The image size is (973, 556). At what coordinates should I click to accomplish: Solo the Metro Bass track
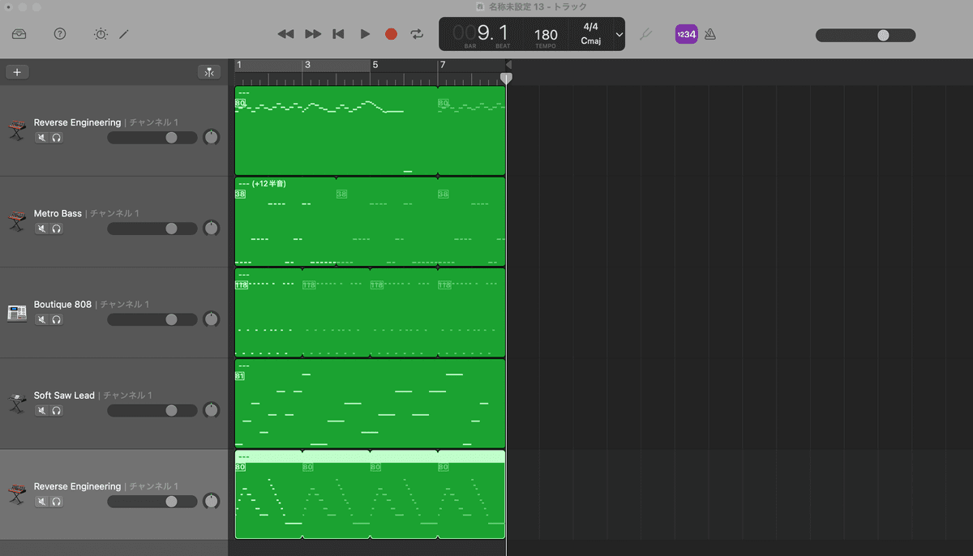pyautogui.click(x=57, y=229)
